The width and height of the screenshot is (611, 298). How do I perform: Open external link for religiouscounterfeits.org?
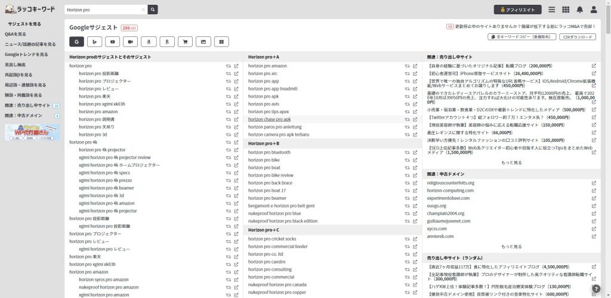click(x=594, y=183)
